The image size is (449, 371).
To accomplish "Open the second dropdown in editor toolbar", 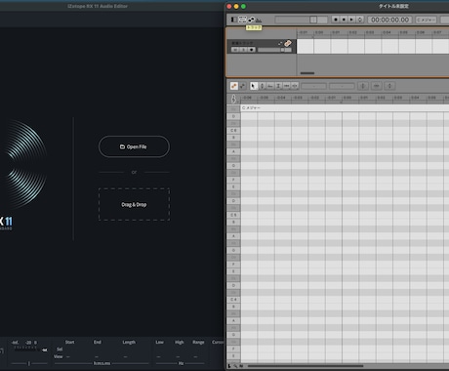I will pyautogui.click(x=342, y=86).
